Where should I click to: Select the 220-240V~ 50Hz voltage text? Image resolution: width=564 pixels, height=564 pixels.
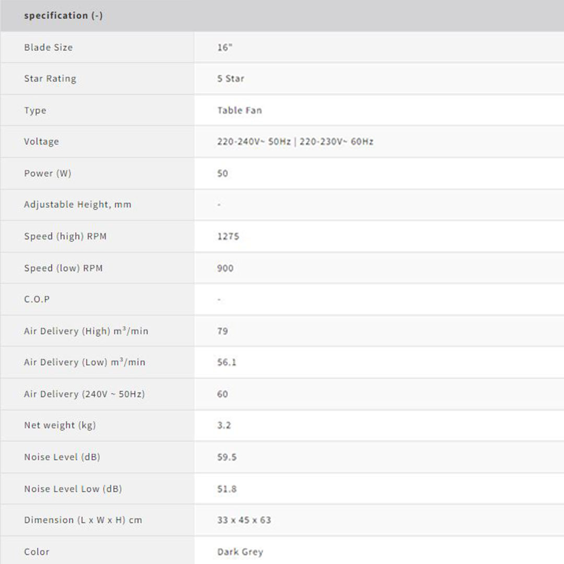coord(254,142)
